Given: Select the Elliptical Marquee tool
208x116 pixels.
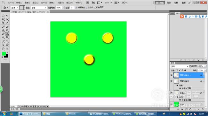Looking at the screenshot, I should (x=3, y=16).
